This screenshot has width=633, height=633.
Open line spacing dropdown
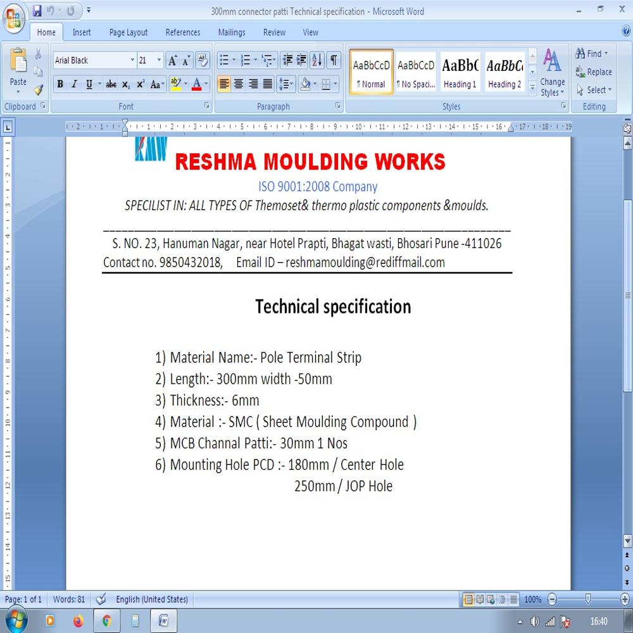tap(286, 84)
